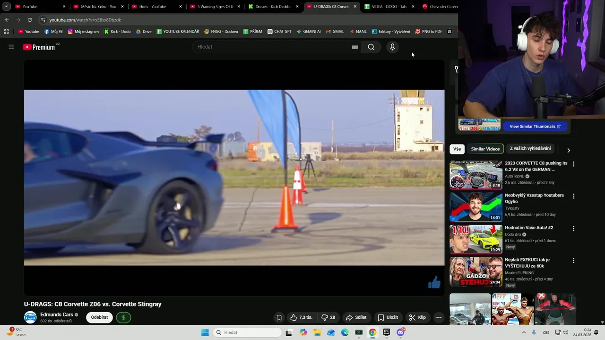Open Epic Games launcher from taskbar
This screenshot has height=340, width=605.
tap(386, 332)
